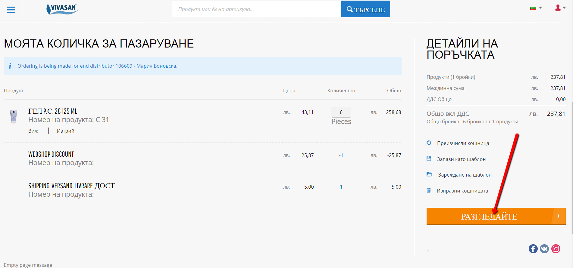This screenshot has width=573, height=268.
Task: Go to Vivasan logo homepage
Action: [62, 9]
